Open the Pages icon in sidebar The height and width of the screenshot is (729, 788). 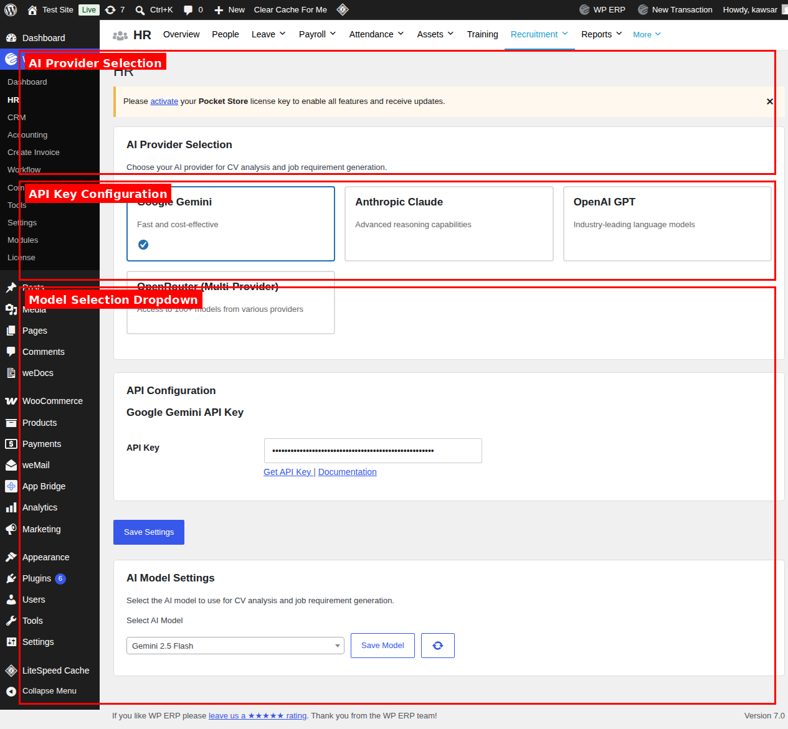coord(11,331)
